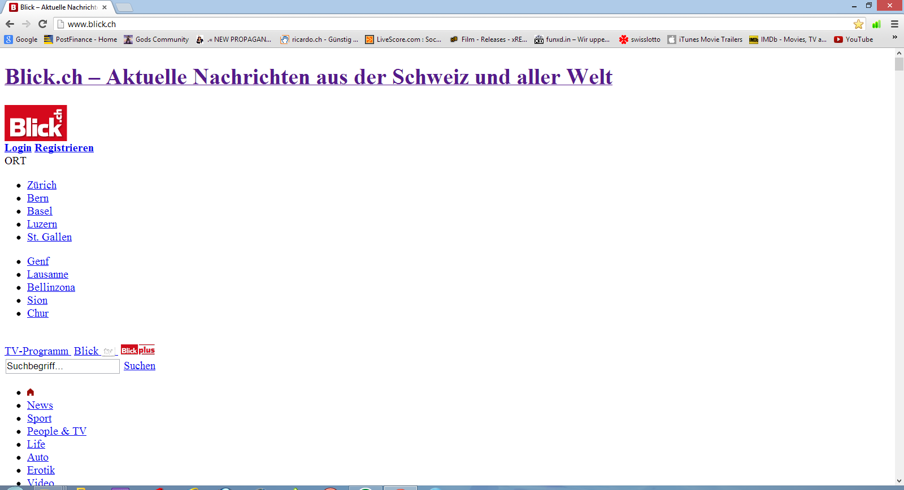904x490 pixels.
Task: Select St. Gallen from the location list
Action: pos(49,237)
